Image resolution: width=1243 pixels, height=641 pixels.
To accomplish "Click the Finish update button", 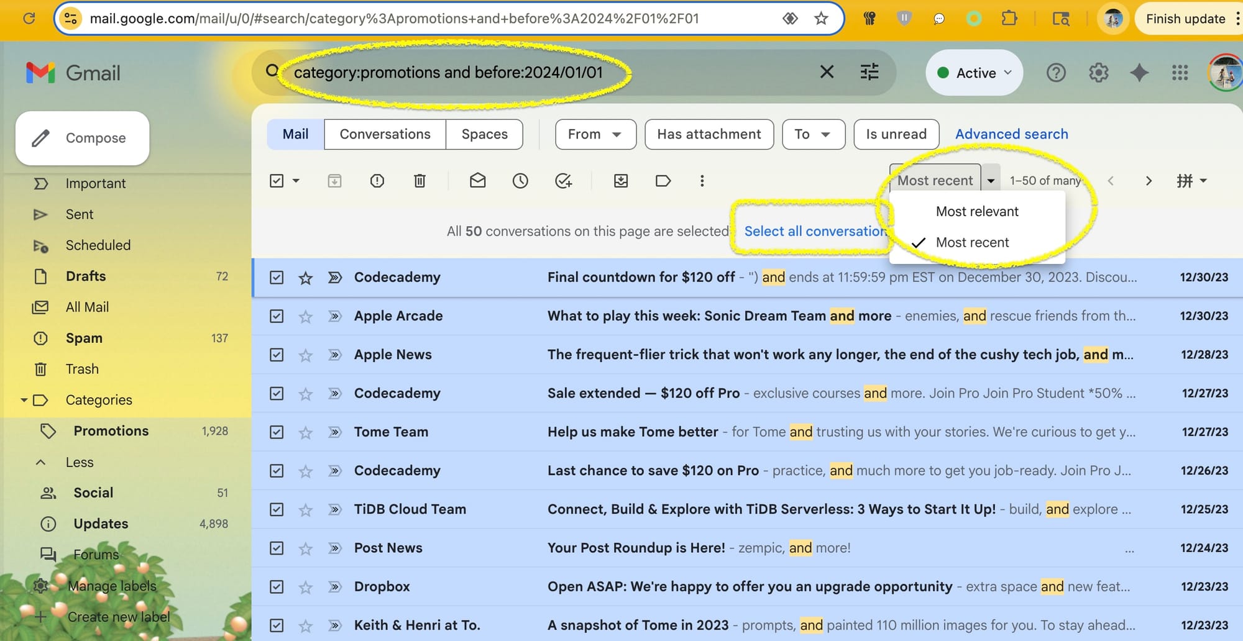I will tap(1185, 19).
